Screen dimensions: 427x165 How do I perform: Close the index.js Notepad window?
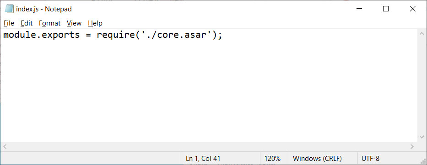(412, 9)
